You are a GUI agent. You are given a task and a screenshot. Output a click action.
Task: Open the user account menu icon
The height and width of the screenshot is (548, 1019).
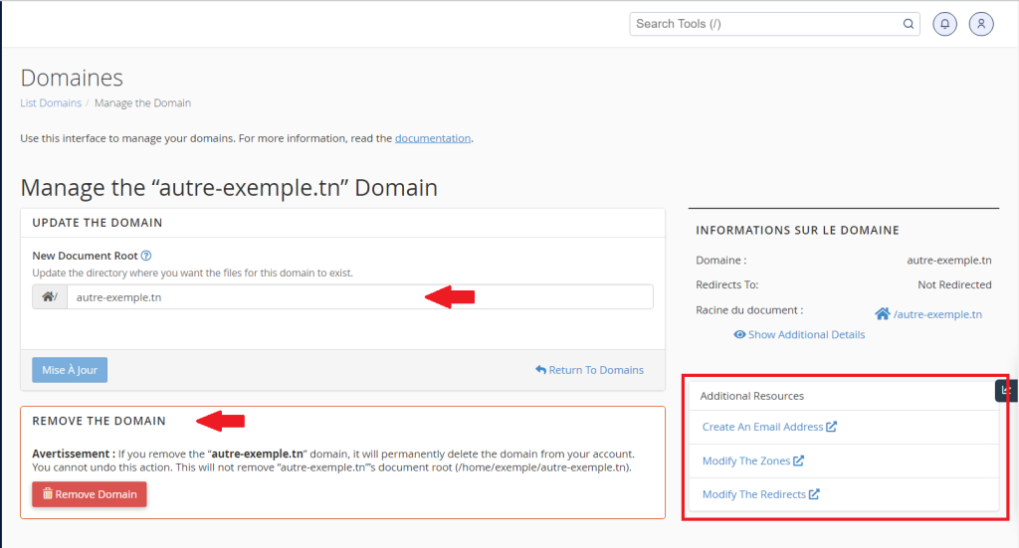coord(981,24)
